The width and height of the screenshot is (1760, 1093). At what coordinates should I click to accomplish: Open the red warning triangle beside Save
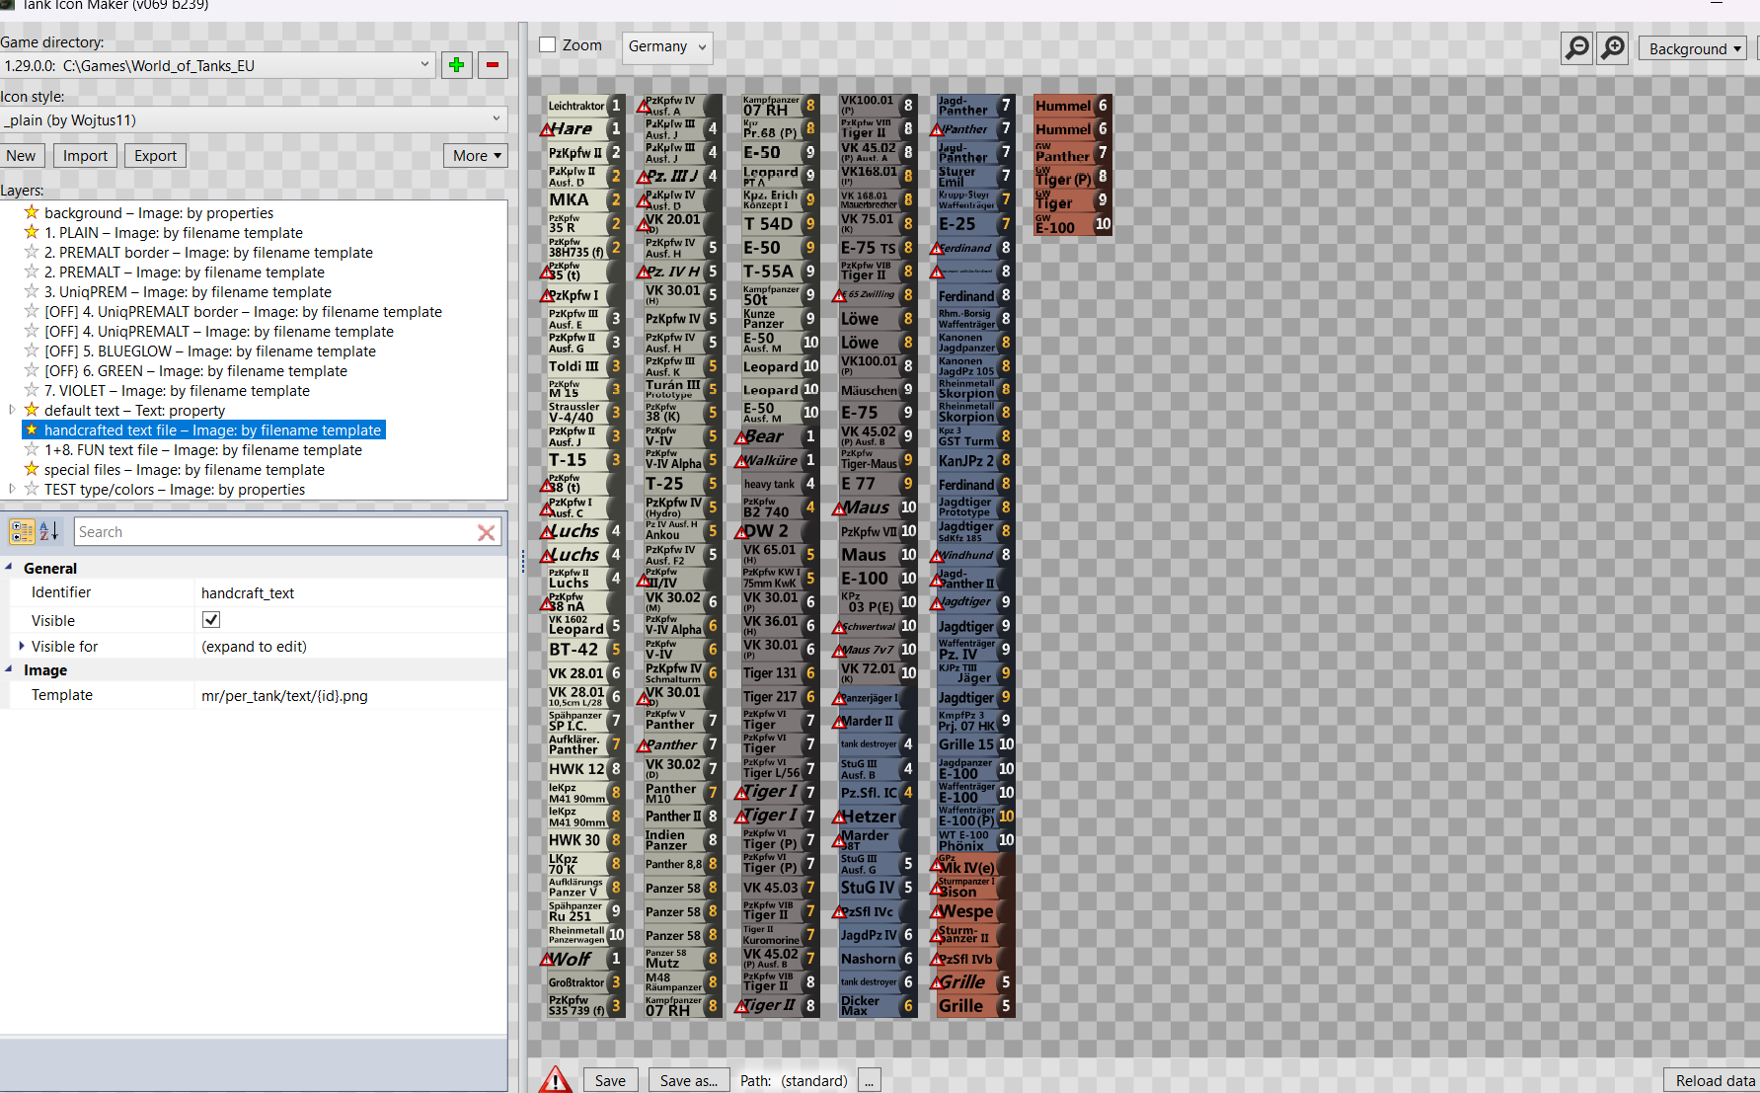tap(556, 1079)
